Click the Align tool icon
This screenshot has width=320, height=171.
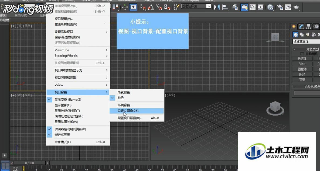(225, 7)
